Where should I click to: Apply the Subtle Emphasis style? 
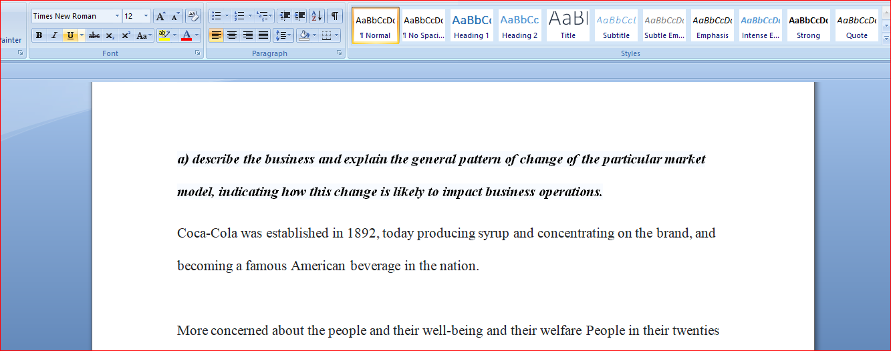pyautogui.click(x=664, y=25)
